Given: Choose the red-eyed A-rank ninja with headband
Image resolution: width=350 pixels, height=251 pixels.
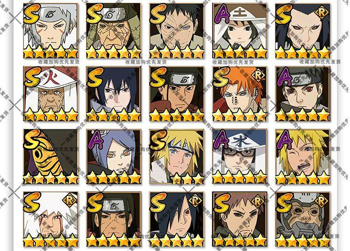Looking at the screenshot, I should [303, 94].
